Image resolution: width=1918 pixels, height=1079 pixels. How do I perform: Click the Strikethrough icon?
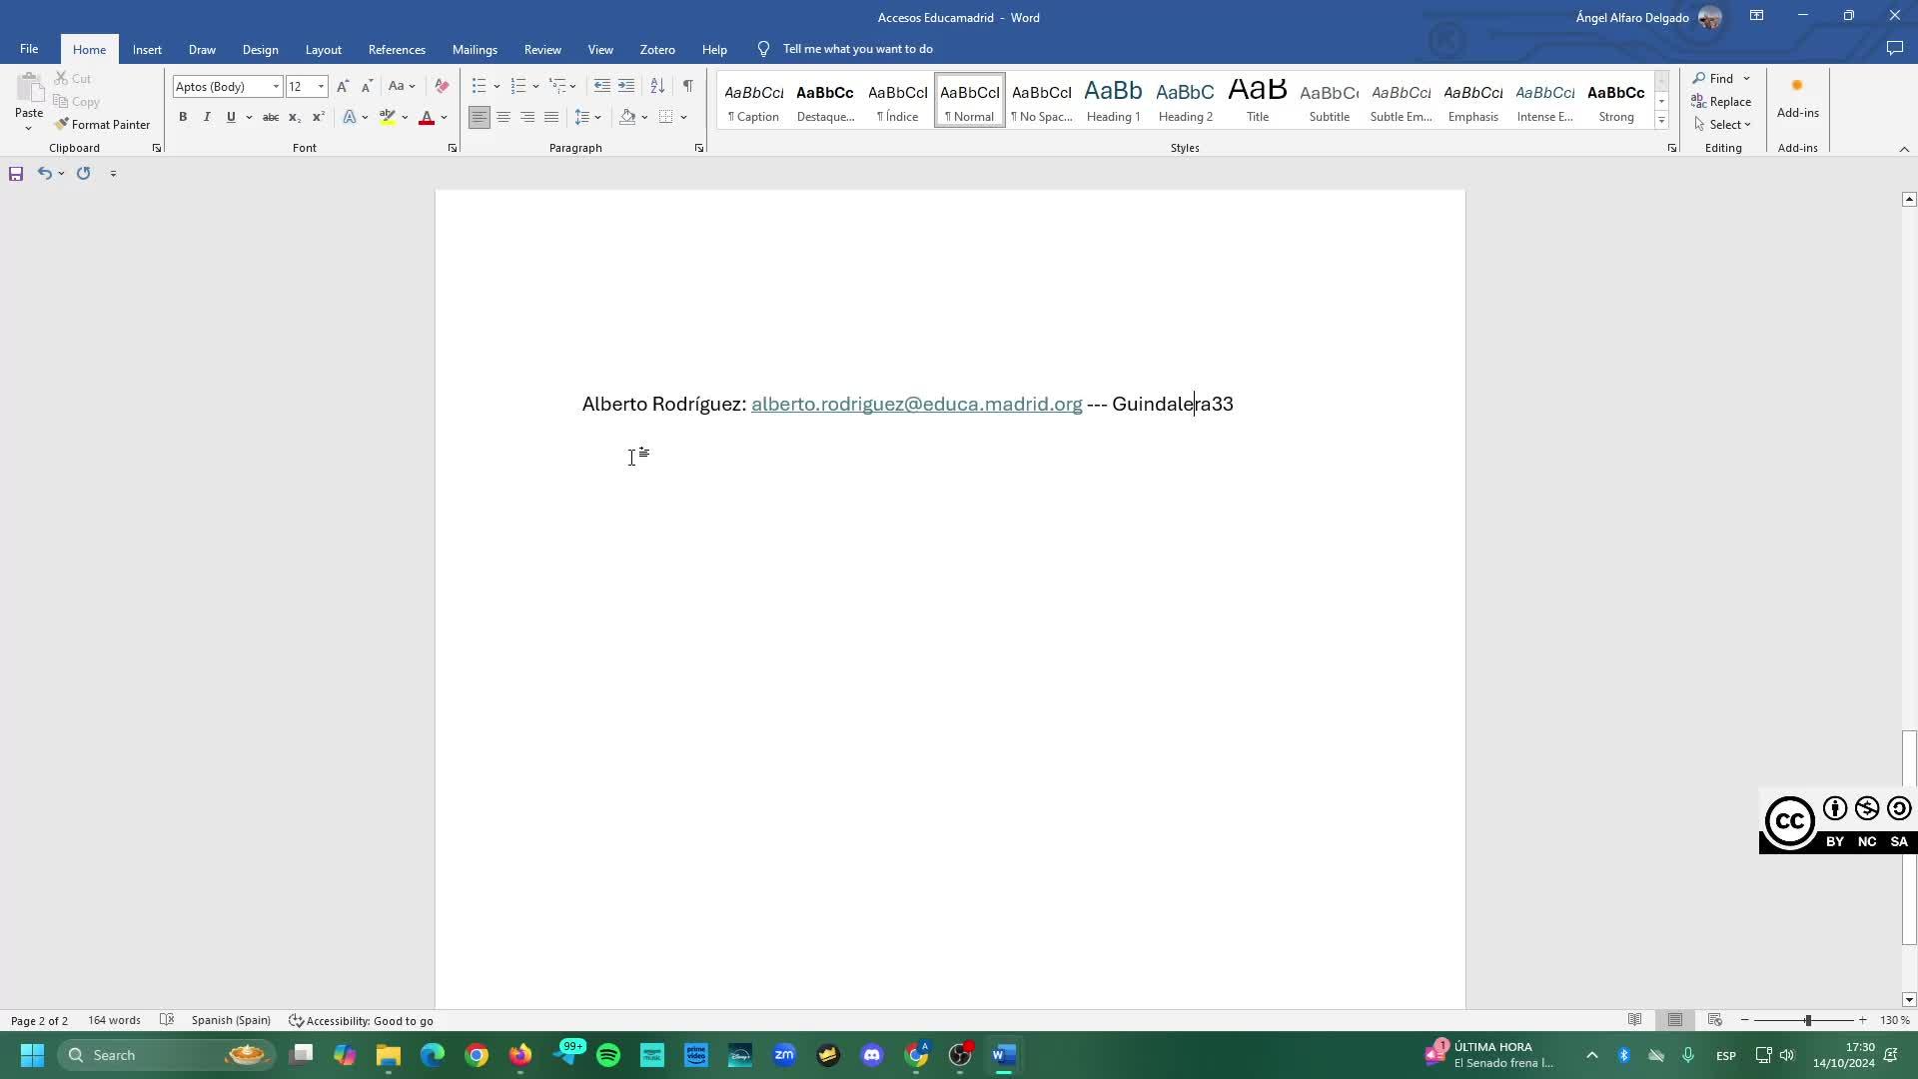270,117
